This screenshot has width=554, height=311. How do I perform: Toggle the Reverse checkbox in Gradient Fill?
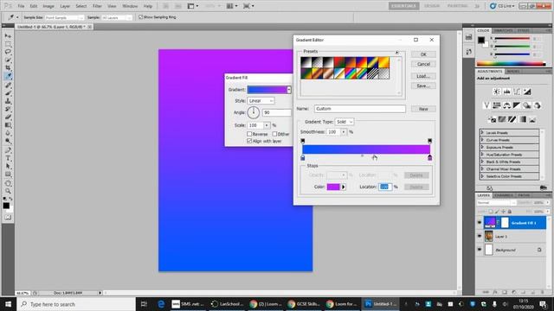pyautogui.click(x=249, y=134)
